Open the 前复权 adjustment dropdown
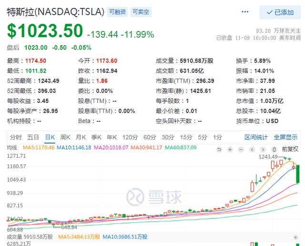Image resolution: width=305 pixels, height=246 pixels. click(290, 149)
